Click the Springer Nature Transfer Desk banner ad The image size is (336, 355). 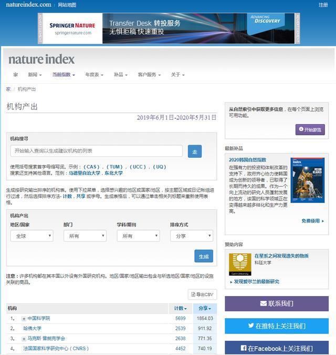[x=169, y=28]
